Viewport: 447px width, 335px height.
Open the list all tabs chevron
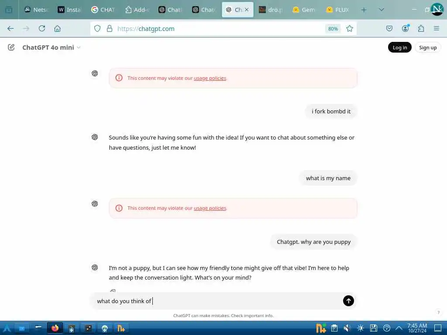(381, 10)
